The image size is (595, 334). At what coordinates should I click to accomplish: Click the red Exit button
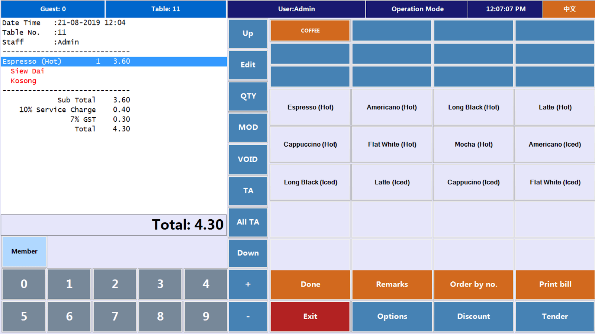pyautogui.click(x=310, y=317)
